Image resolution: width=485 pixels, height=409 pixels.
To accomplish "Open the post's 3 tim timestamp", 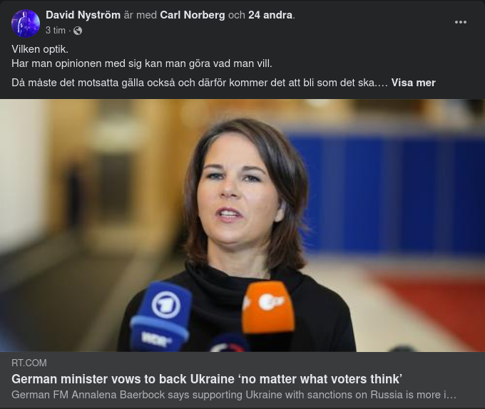I will (x=56, y=30).
